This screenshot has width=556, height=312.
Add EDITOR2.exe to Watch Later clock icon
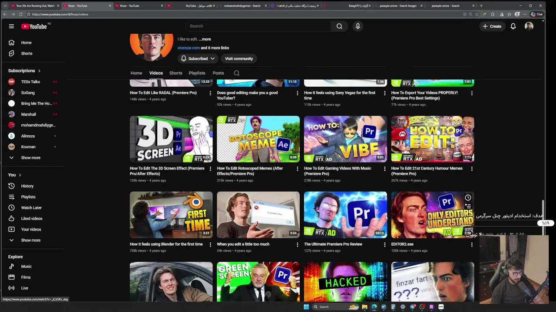pos(468,198)
